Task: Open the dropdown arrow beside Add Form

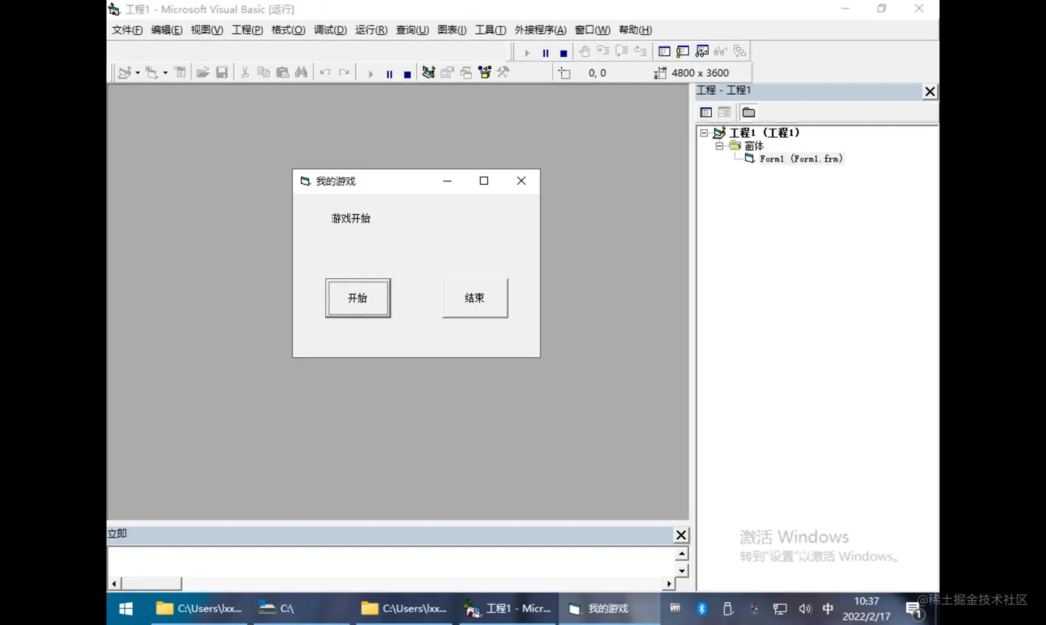Action: point(165,73)
